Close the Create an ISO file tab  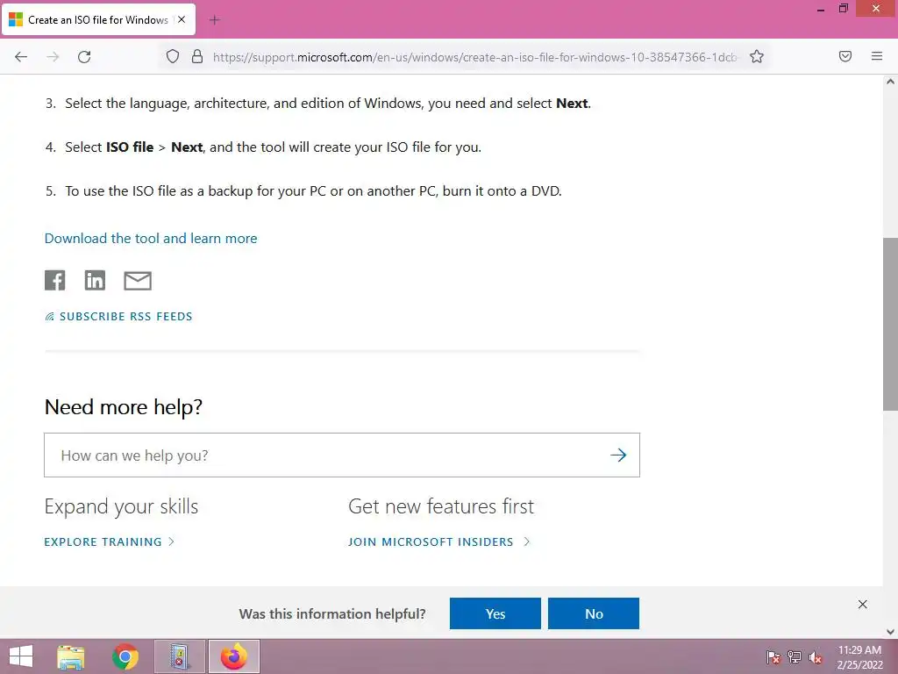point(182,19)
